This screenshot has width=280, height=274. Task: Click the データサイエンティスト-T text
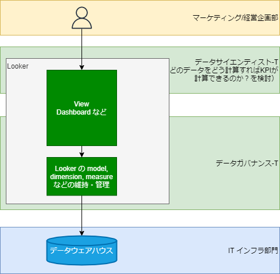point(236,62)
